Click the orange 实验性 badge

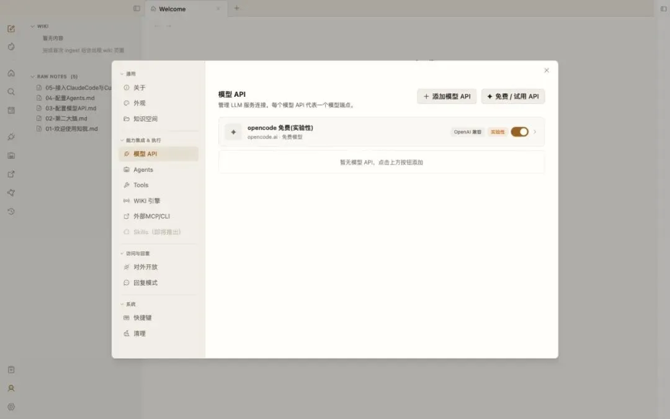pos(498,132)
